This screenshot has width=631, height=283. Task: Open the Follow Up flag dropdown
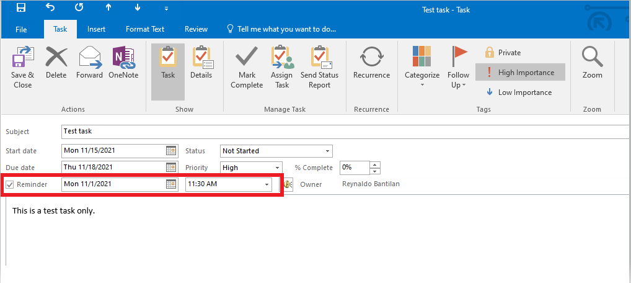458,67
